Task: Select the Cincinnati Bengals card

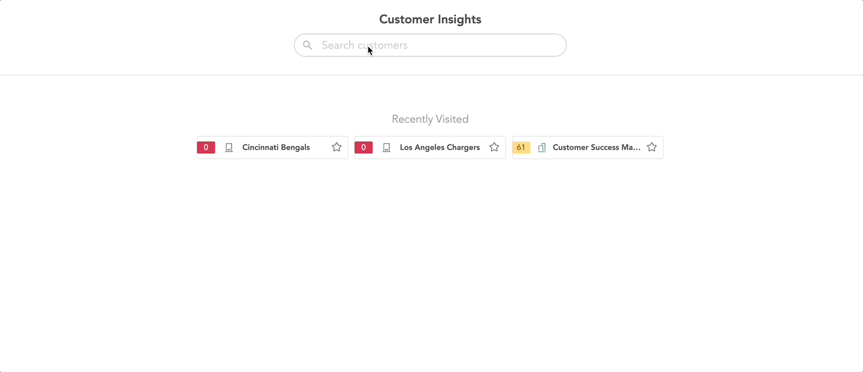Action: point(272,147)
